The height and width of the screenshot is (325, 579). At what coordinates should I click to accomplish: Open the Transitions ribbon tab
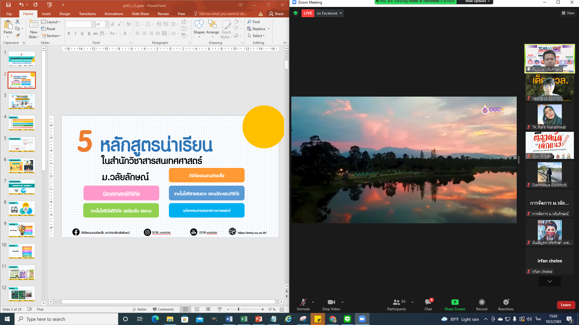[87, 14]
